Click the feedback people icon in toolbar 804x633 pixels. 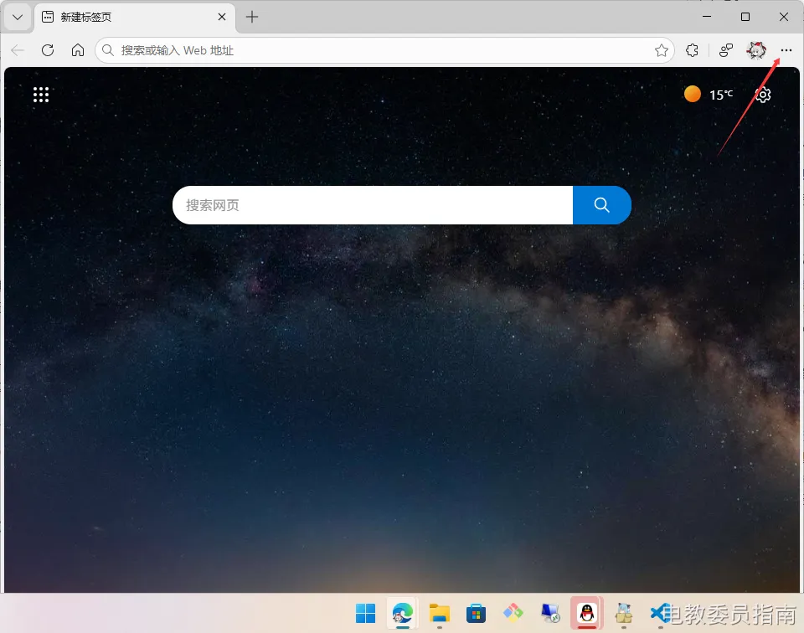click(726, 50)
